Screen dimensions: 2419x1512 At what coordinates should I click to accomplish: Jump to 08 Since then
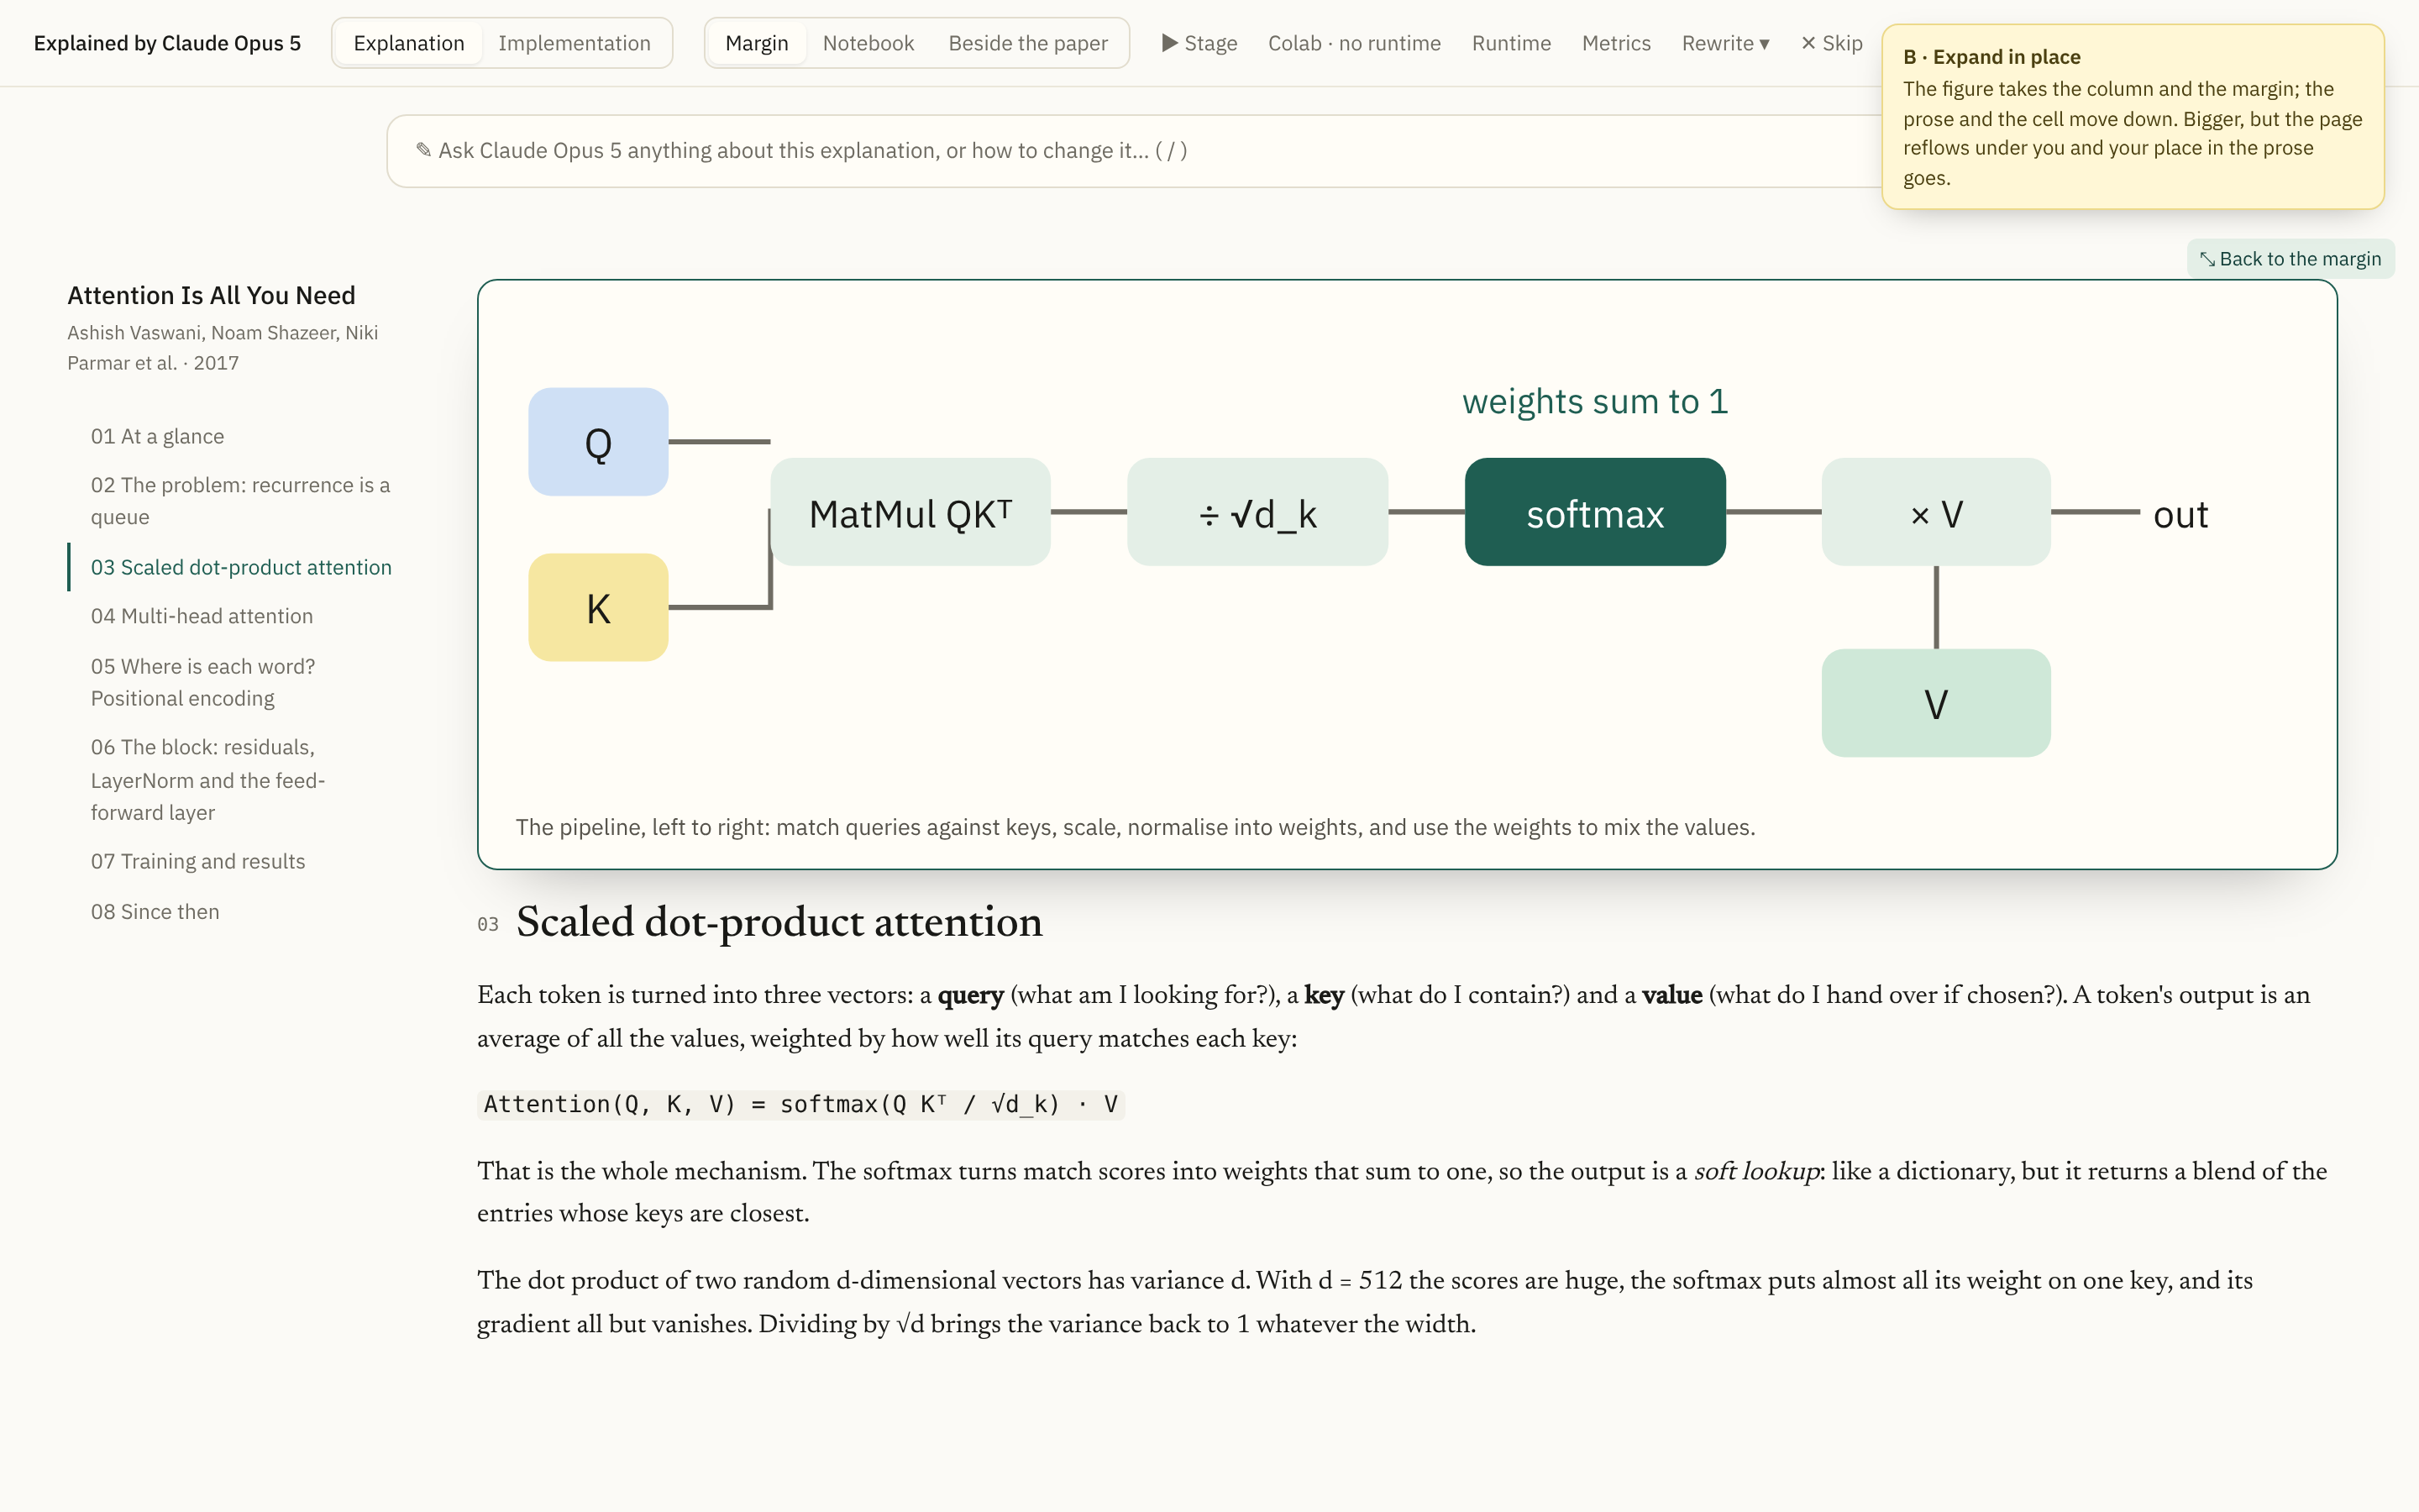(x=155, y=911)
